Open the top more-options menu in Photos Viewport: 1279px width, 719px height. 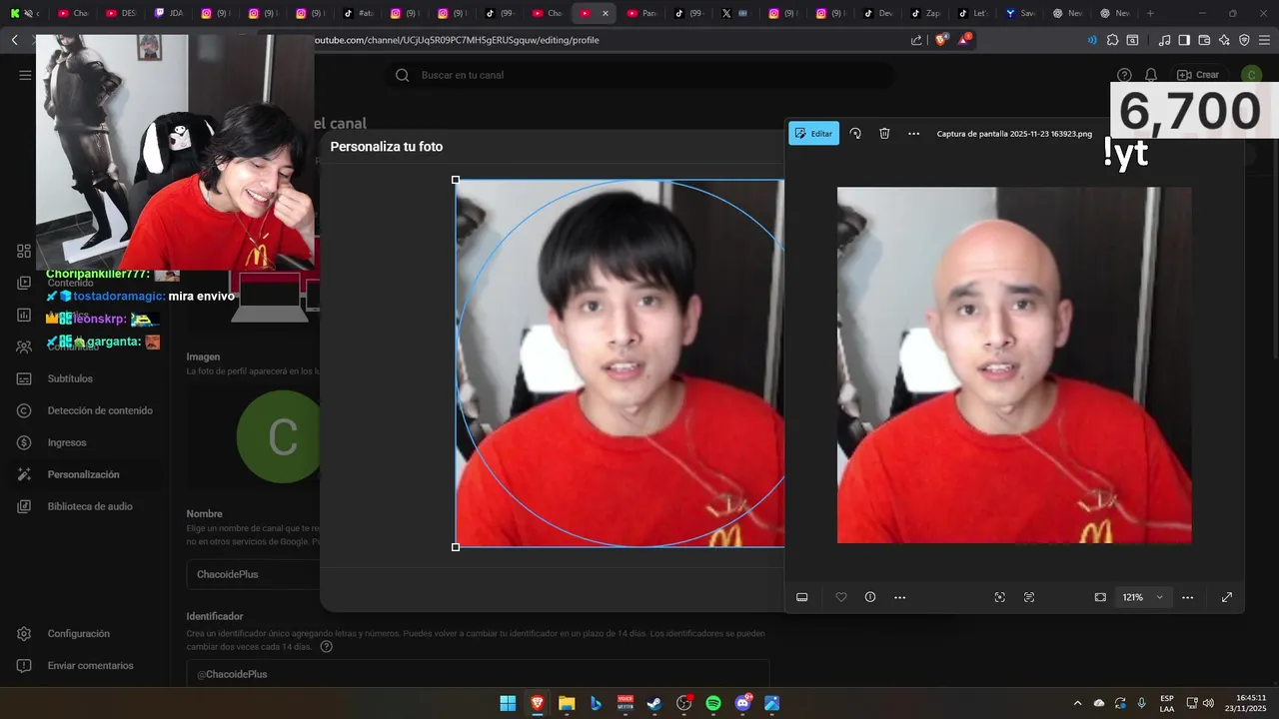click(913, 133)
